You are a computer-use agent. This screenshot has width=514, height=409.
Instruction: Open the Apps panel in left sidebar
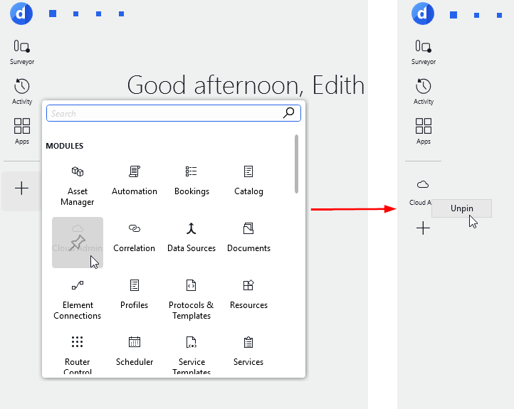[22, 132]
